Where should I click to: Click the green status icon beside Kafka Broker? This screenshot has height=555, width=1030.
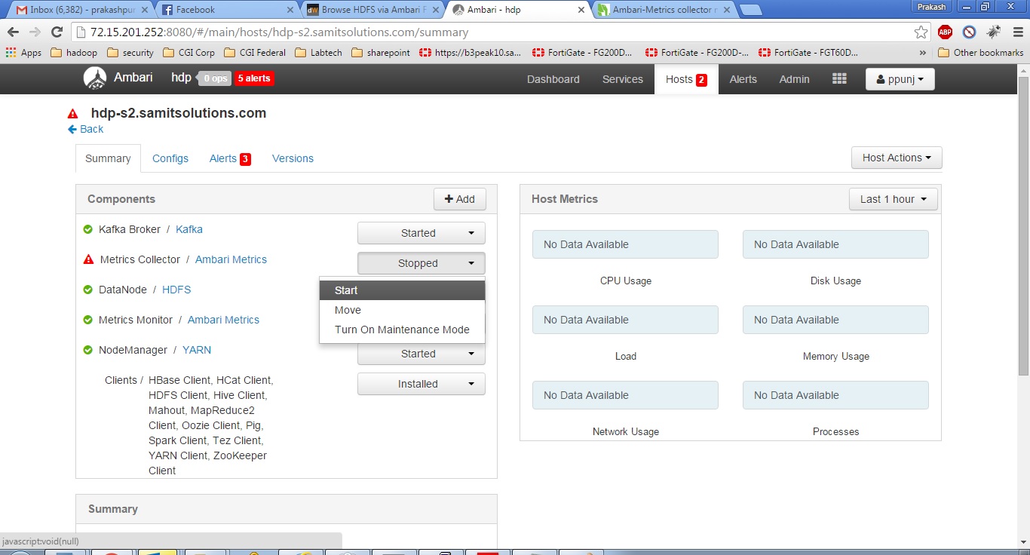coord(87,229)
